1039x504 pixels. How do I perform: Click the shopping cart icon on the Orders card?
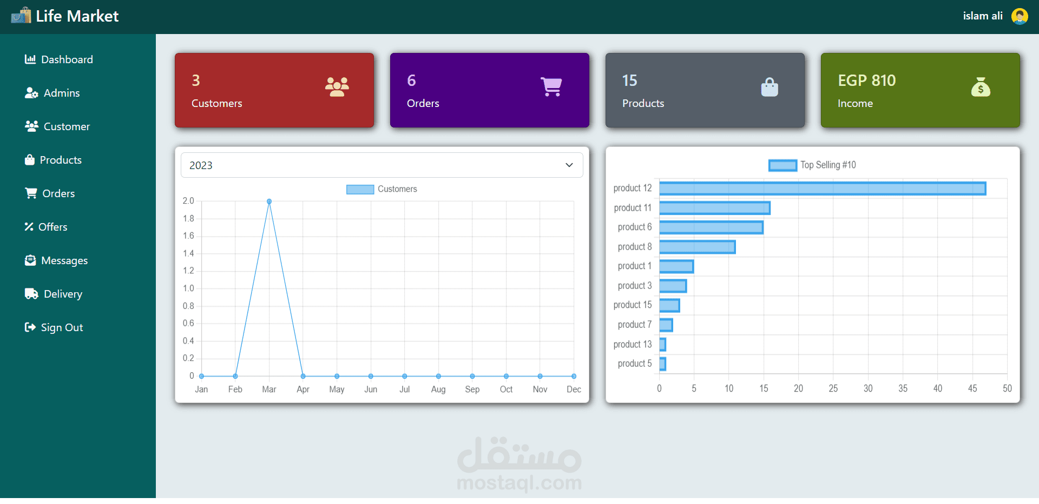coord(551,86)
